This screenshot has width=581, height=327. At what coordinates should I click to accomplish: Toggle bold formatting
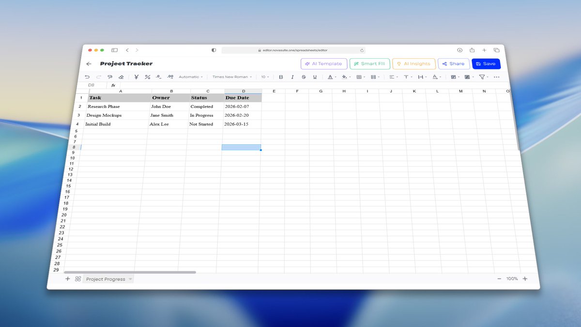pos(281,77)
